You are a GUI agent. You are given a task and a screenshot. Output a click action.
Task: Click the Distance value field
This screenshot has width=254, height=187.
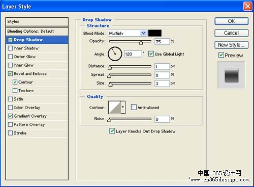162,67
